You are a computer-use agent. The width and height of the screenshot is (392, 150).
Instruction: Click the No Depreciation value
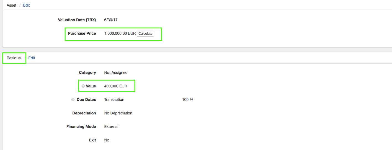(x=118, y=113)
